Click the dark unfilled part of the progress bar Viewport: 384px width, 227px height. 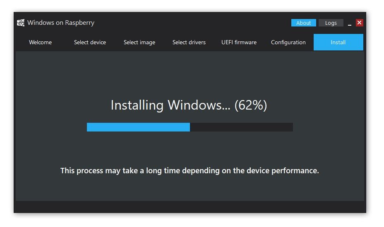click(241, 127)
